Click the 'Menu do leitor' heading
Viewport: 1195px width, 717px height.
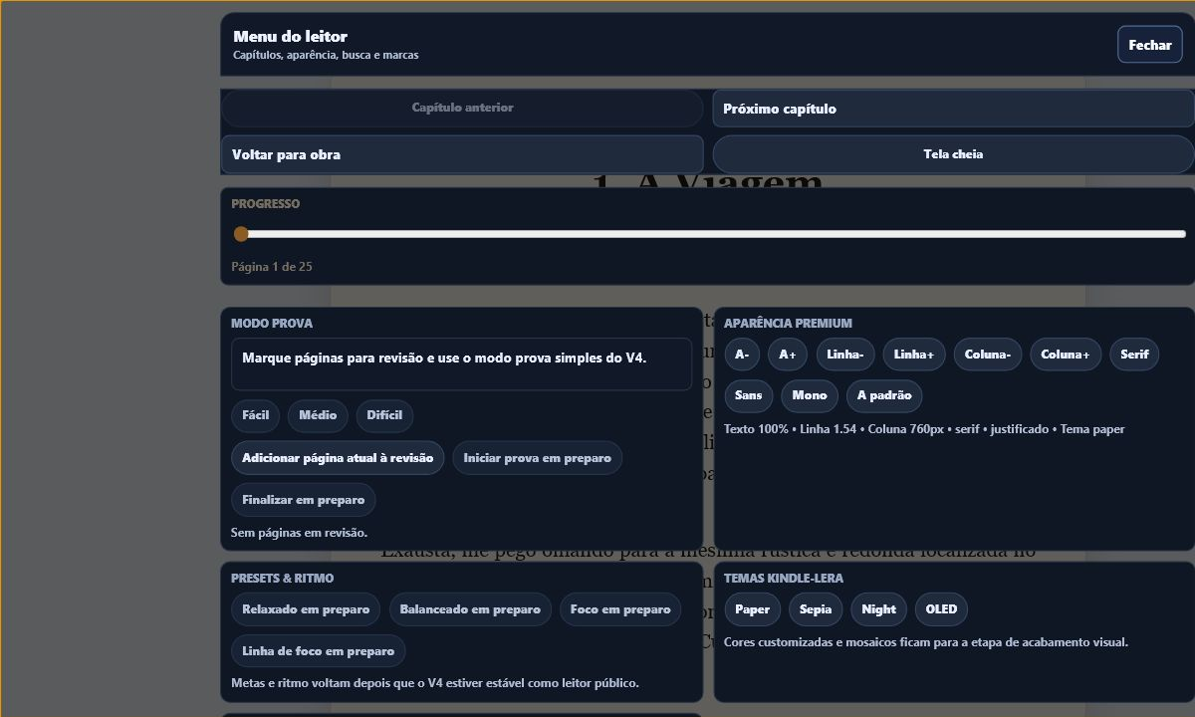click(290, 37)
